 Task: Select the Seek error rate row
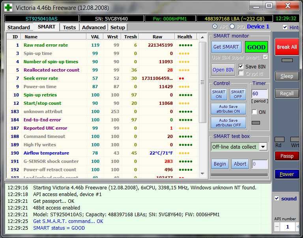(103, 78)
